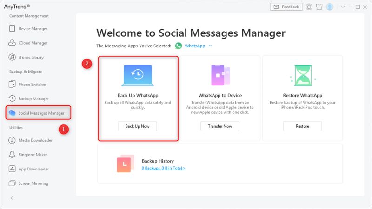Viewport: 372px width, 209px height.
Task: Click the iCloud Manager cloud icon
Action: coord(12,43)
